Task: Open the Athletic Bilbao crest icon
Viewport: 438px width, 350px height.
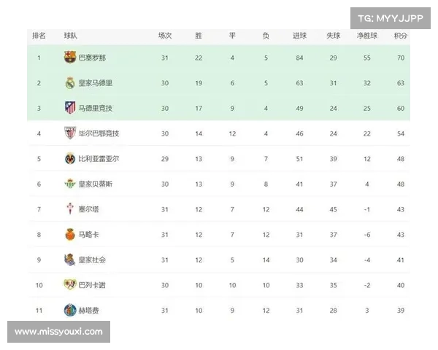Action: point(70,133)
